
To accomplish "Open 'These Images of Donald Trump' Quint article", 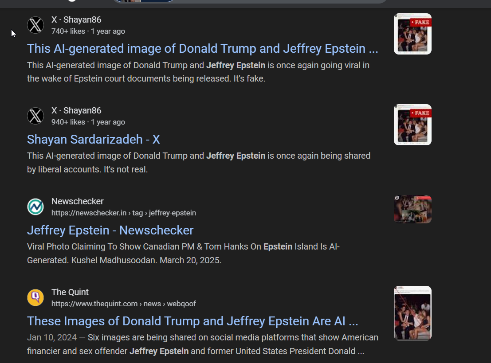I will tap(192, 321).
